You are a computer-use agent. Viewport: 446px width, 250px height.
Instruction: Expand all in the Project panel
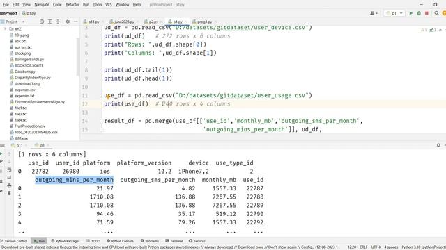point(49,22)
